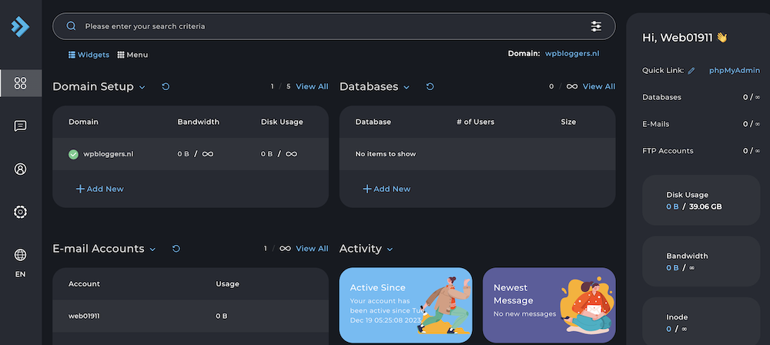Open the phpMyAdmin quick link
The width and height of the screenshot is (770, 345).
734,71
